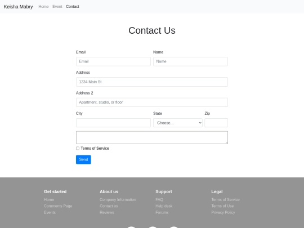Open Reviews footer link

tap(107, 212)
